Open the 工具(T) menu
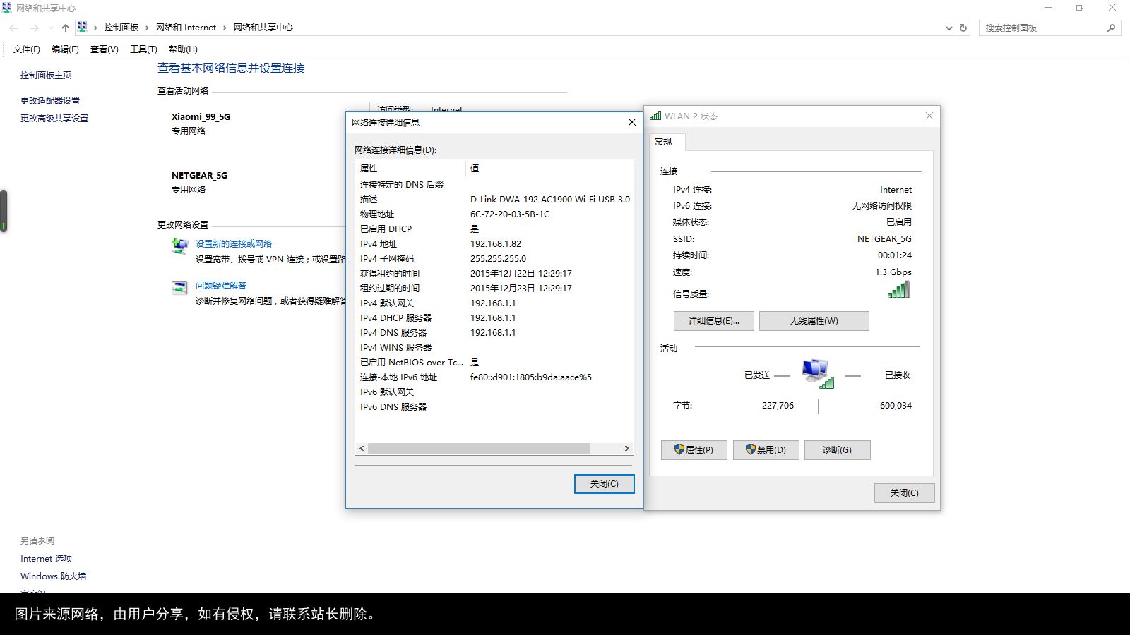 (x=143, y=49)
